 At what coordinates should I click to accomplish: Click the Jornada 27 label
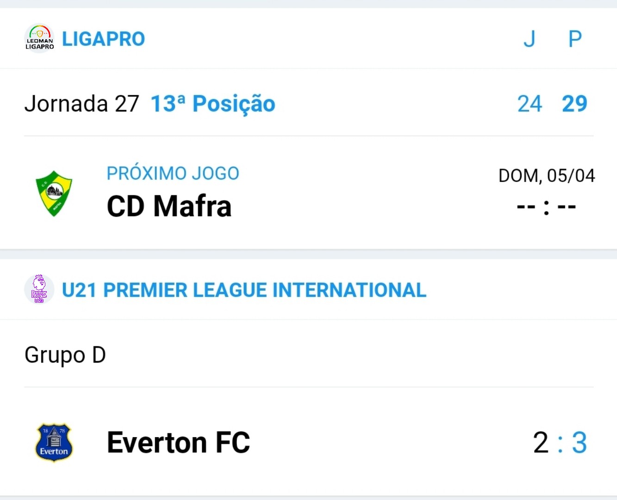point(81,104)
